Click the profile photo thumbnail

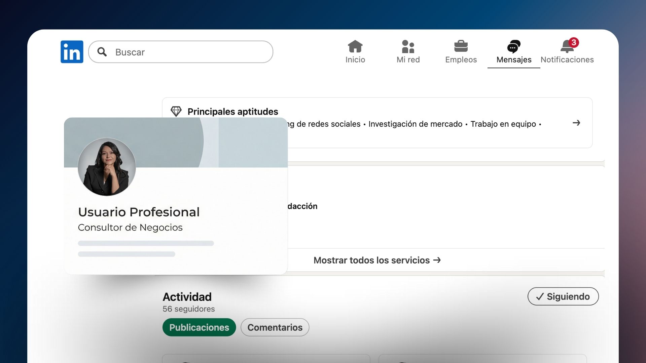[x=107, y=167]
